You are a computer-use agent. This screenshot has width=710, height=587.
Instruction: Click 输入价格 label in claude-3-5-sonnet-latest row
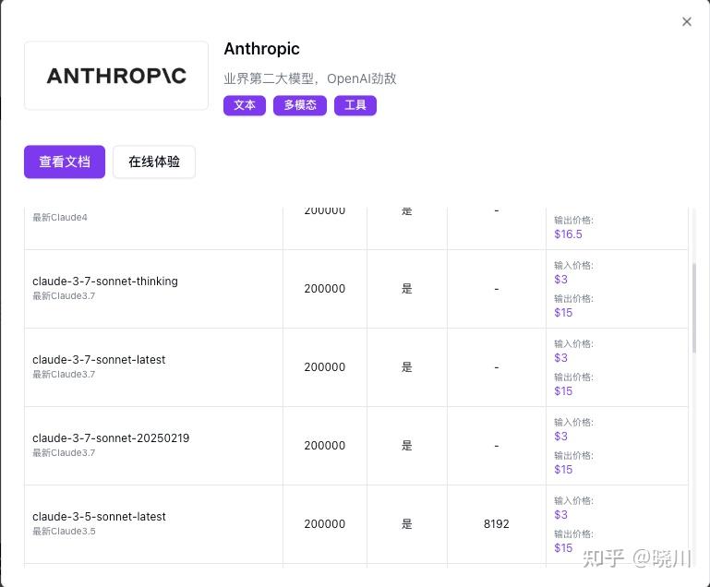click(573, 500)
